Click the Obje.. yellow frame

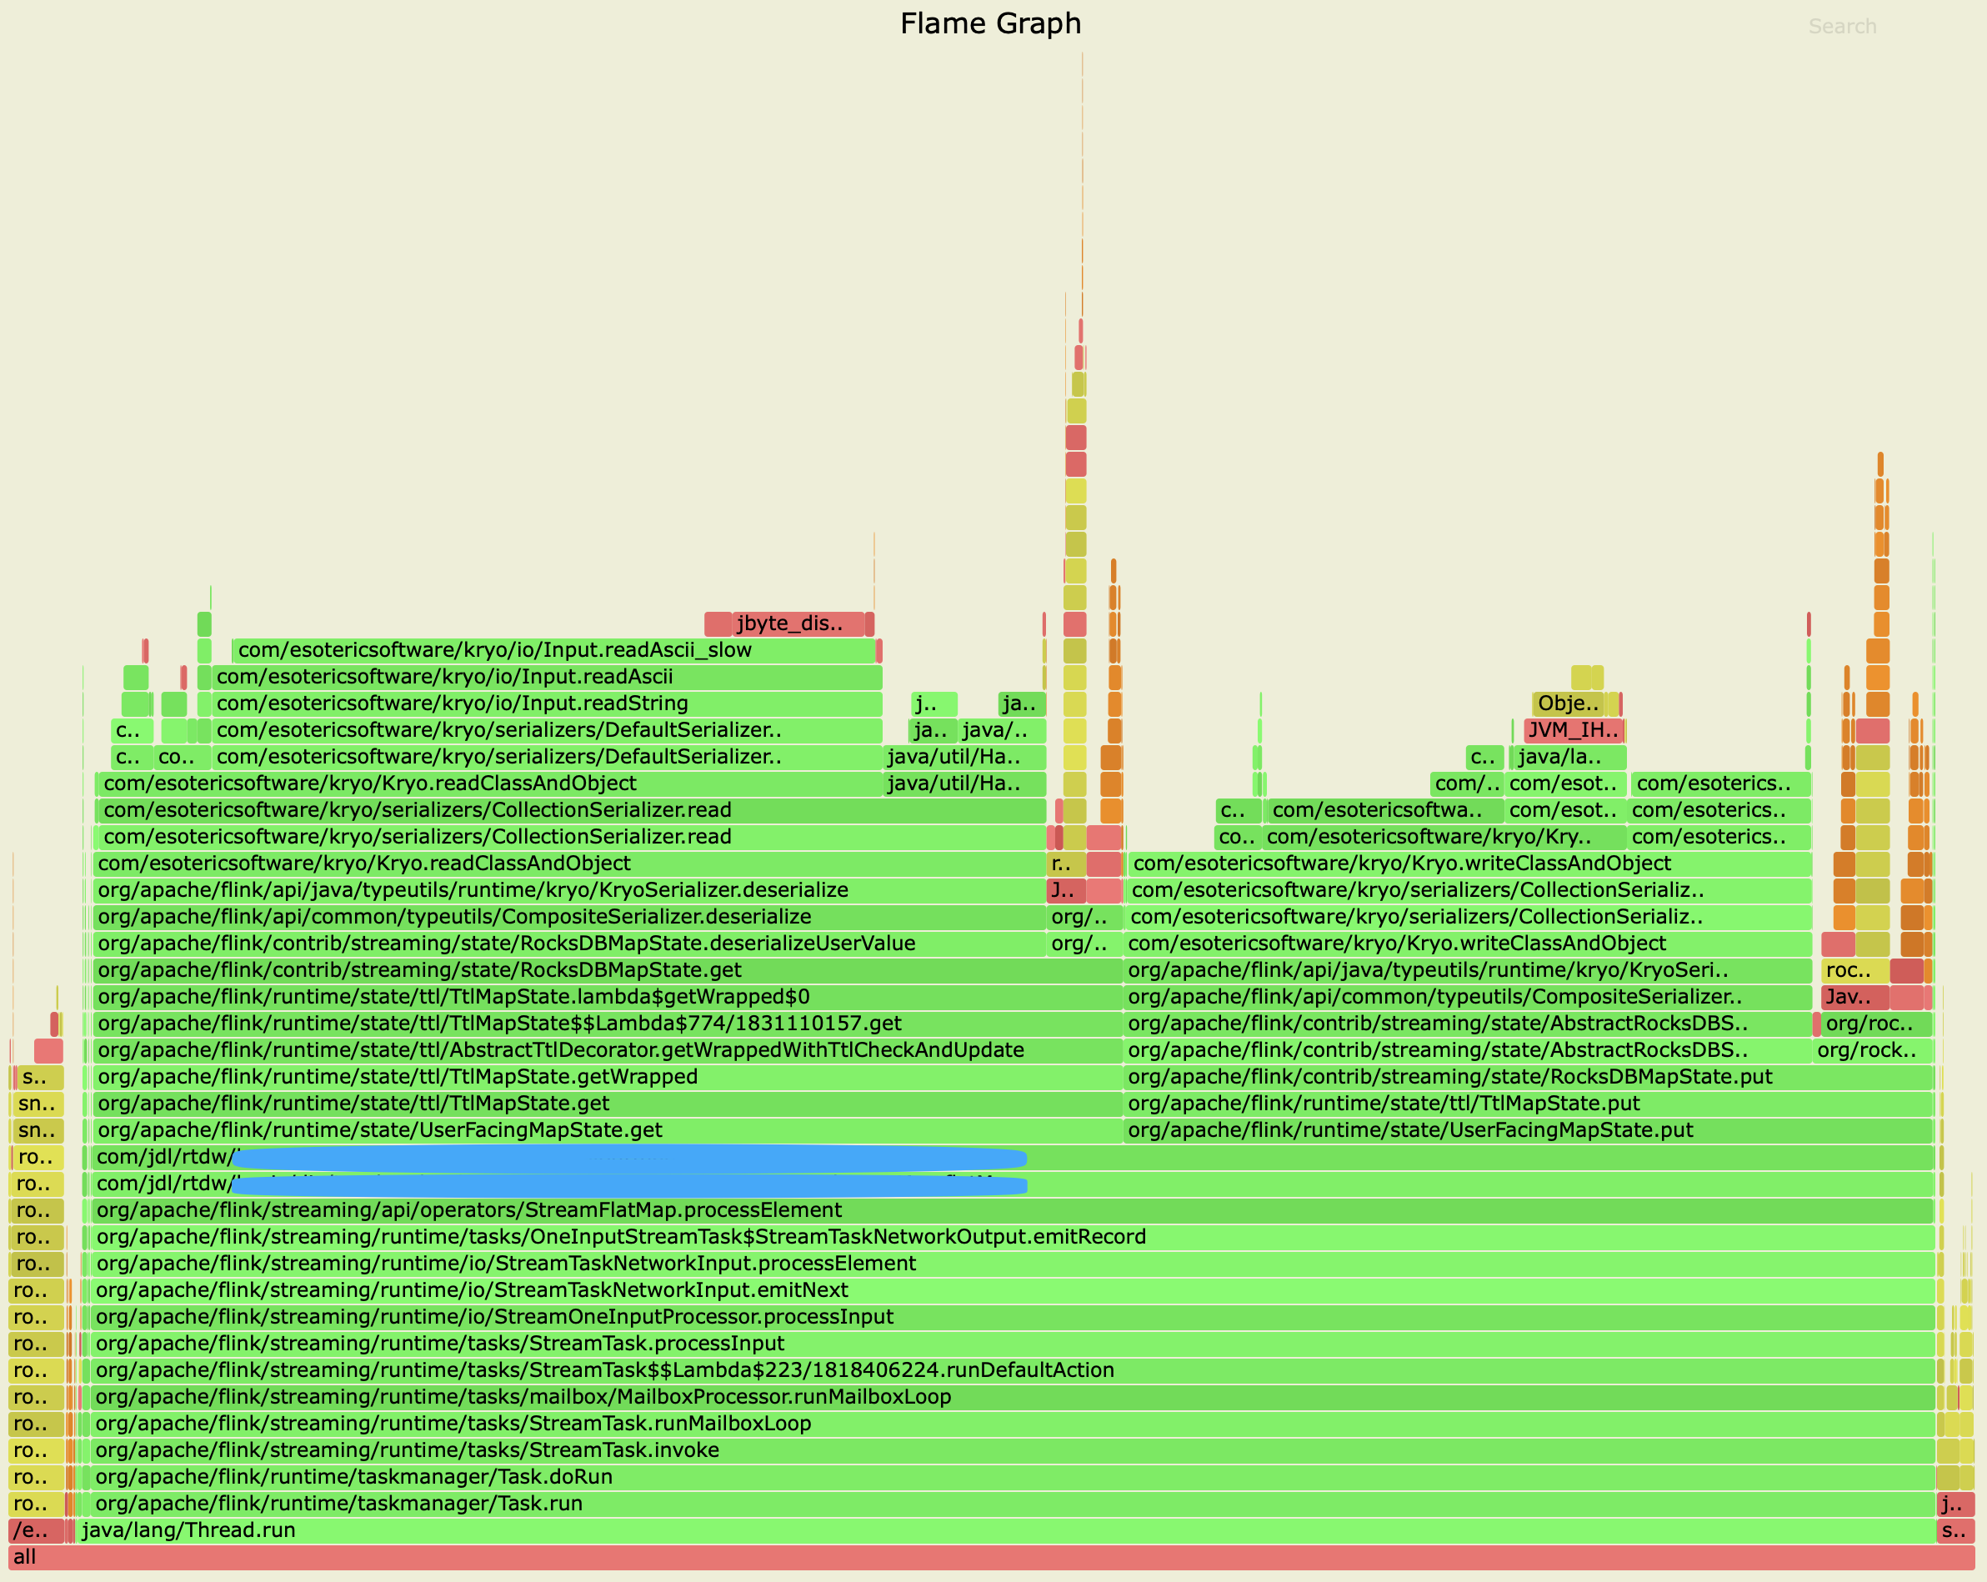click(1568, 703)
